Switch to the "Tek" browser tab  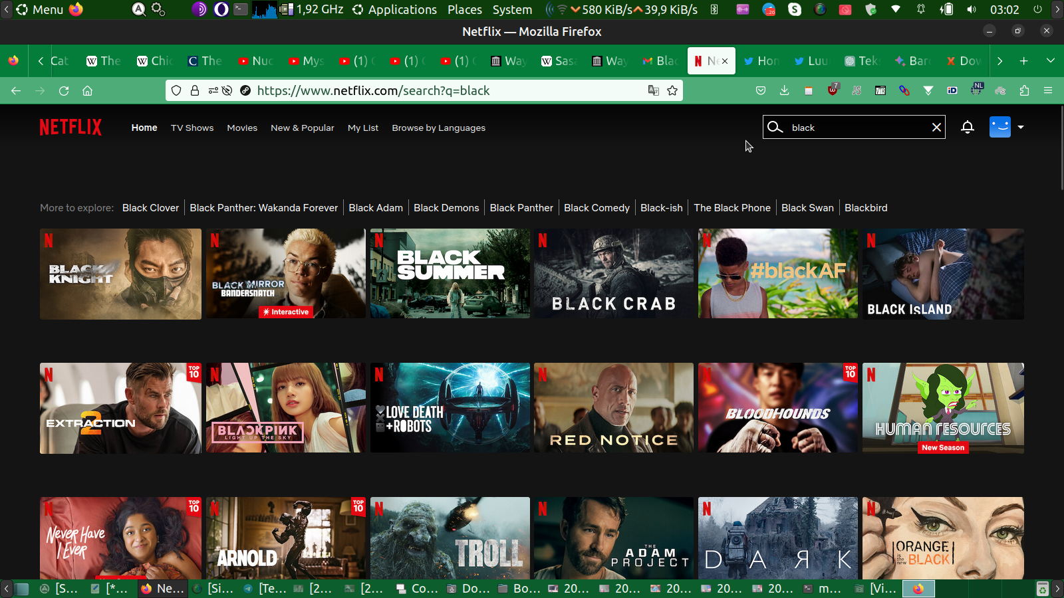click(862, 61)
